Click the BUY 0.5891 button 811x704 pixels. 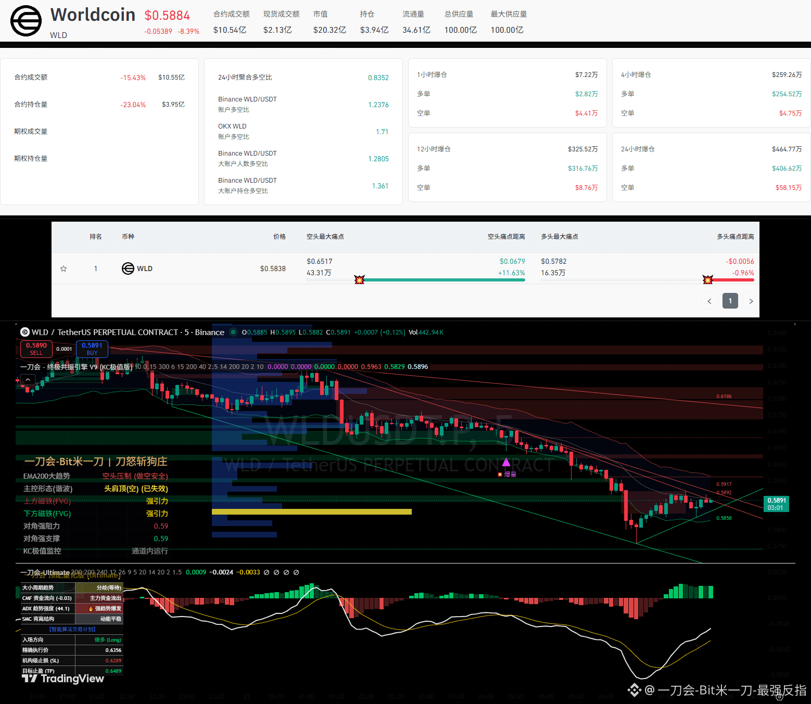(x=92, y=349)
